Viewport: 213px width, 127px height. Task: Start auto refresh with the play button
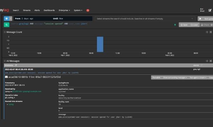pyautogui.click(x=200, y=19)
